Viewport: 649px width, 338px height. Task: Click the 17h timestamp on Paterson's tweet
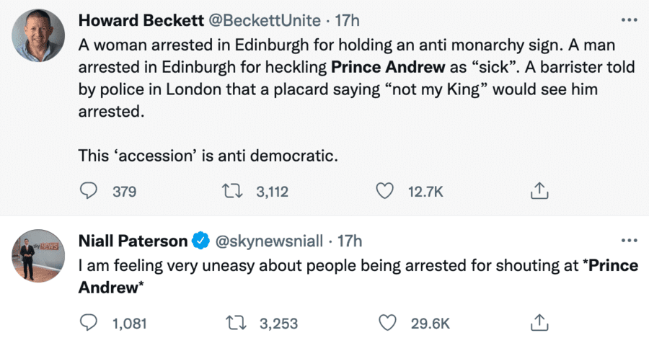350,241
